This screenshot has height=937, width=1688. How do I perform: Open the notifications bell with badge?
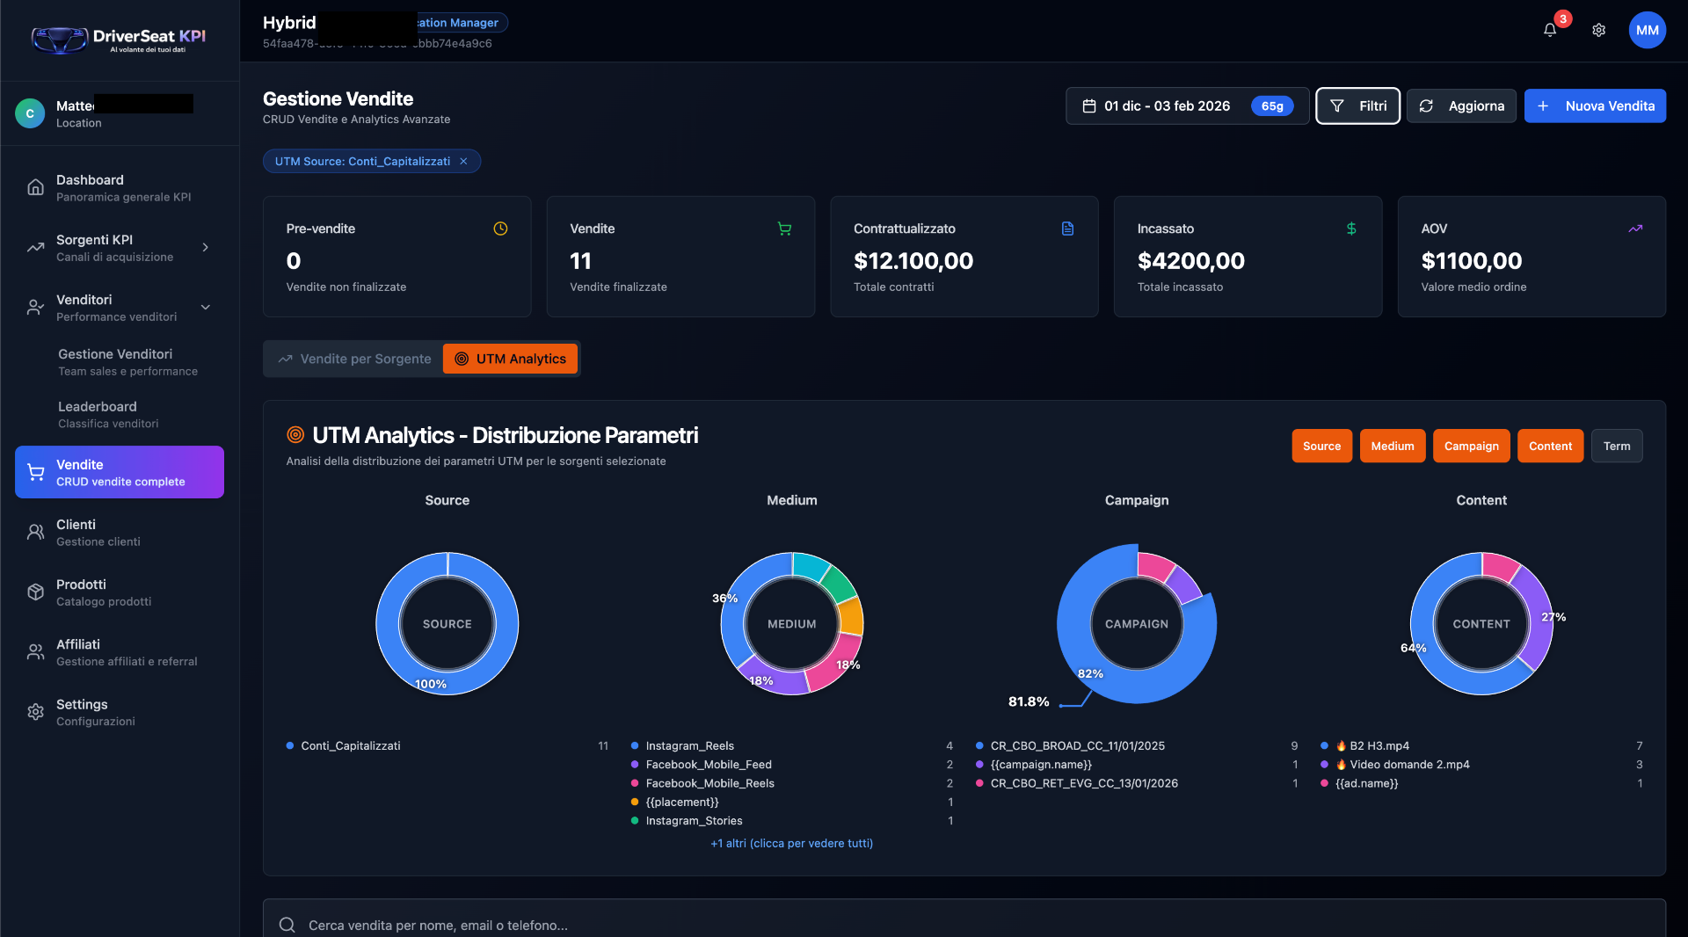1549,29
